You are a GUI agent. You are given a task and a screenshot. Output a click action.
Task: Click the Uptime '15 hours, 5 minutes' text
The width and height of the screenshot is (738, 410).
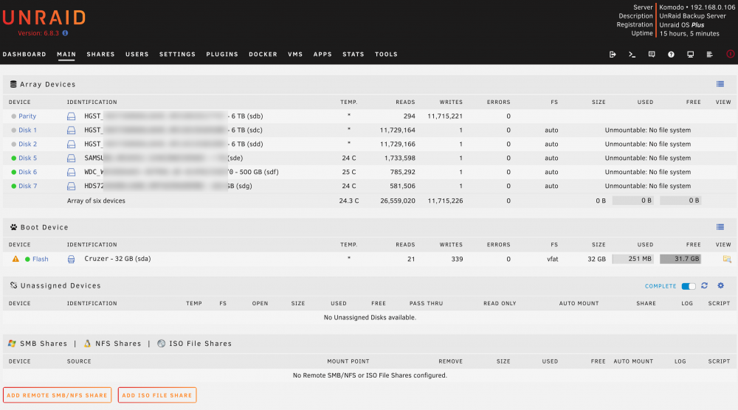pyautogui.click(x=689, y=34)
